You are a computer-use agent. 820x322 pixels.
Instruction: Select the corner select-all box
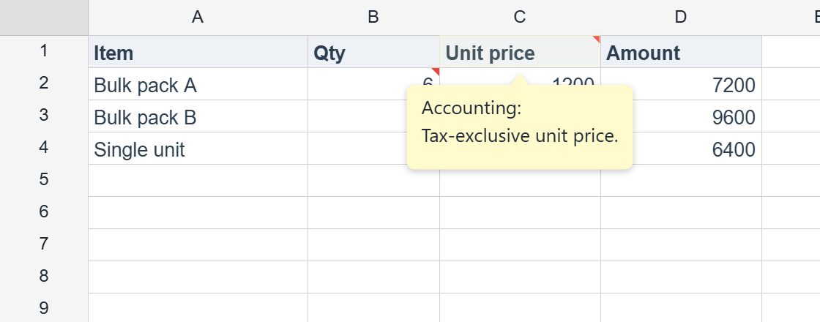[x=44, y=18]
